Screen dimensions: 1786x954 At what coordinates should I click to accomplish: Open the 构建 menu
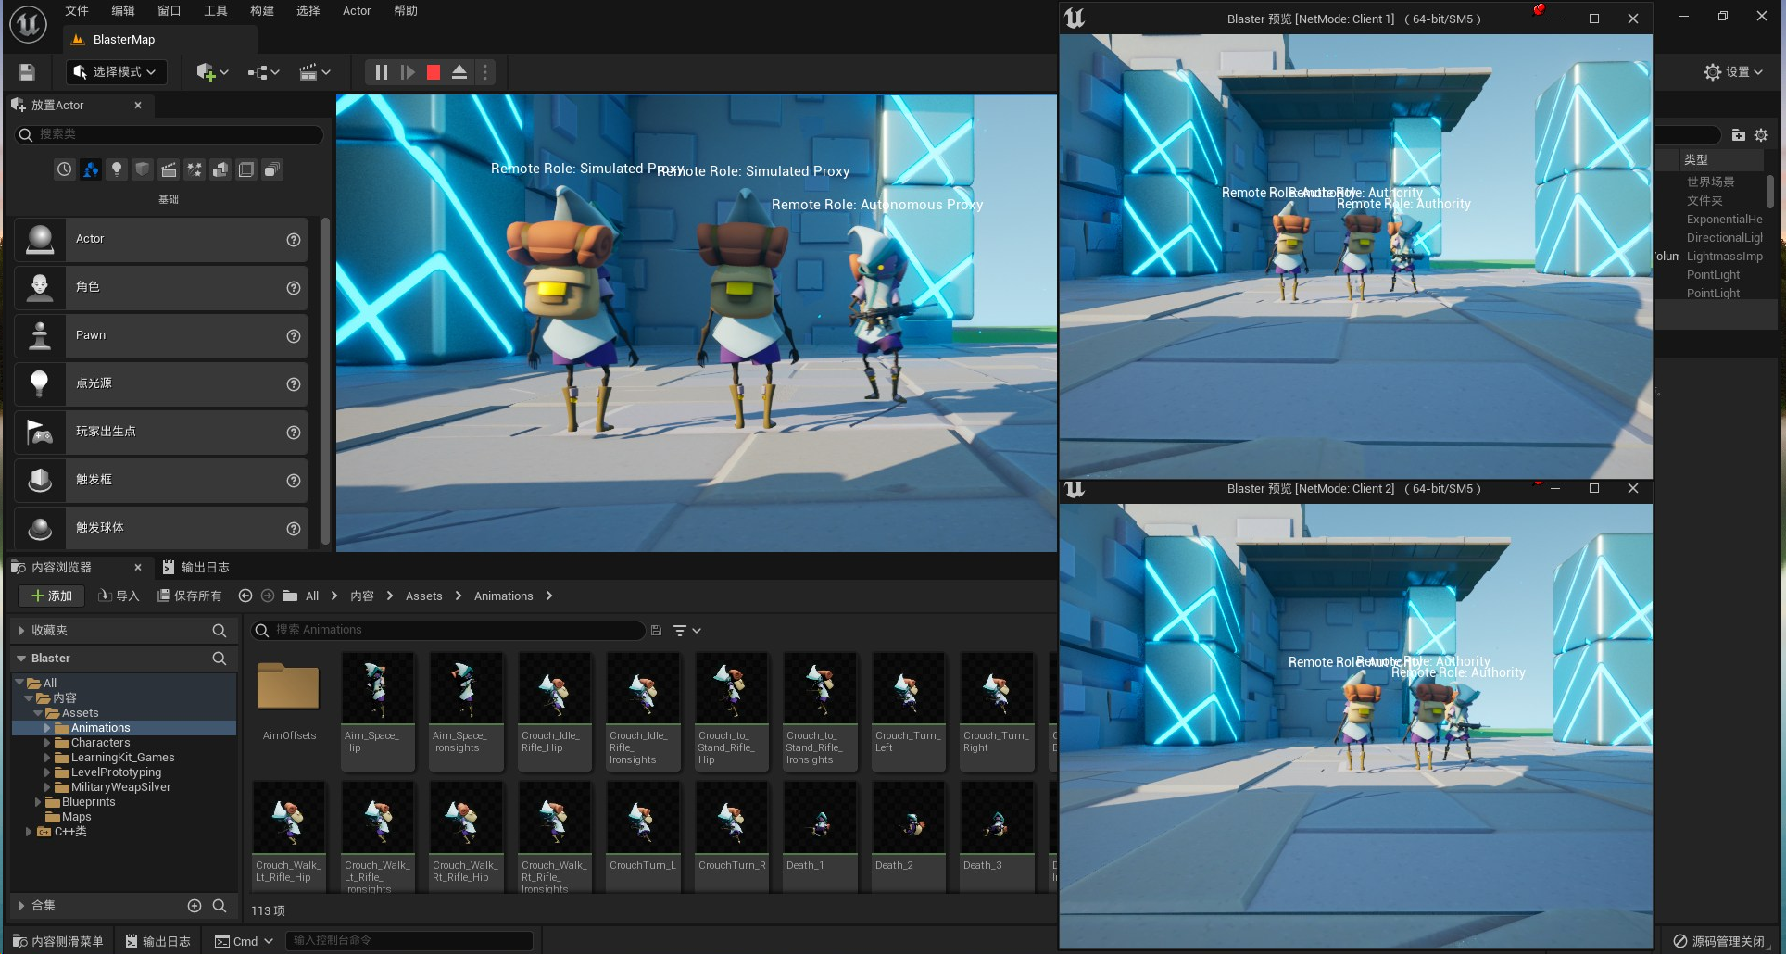262,11
